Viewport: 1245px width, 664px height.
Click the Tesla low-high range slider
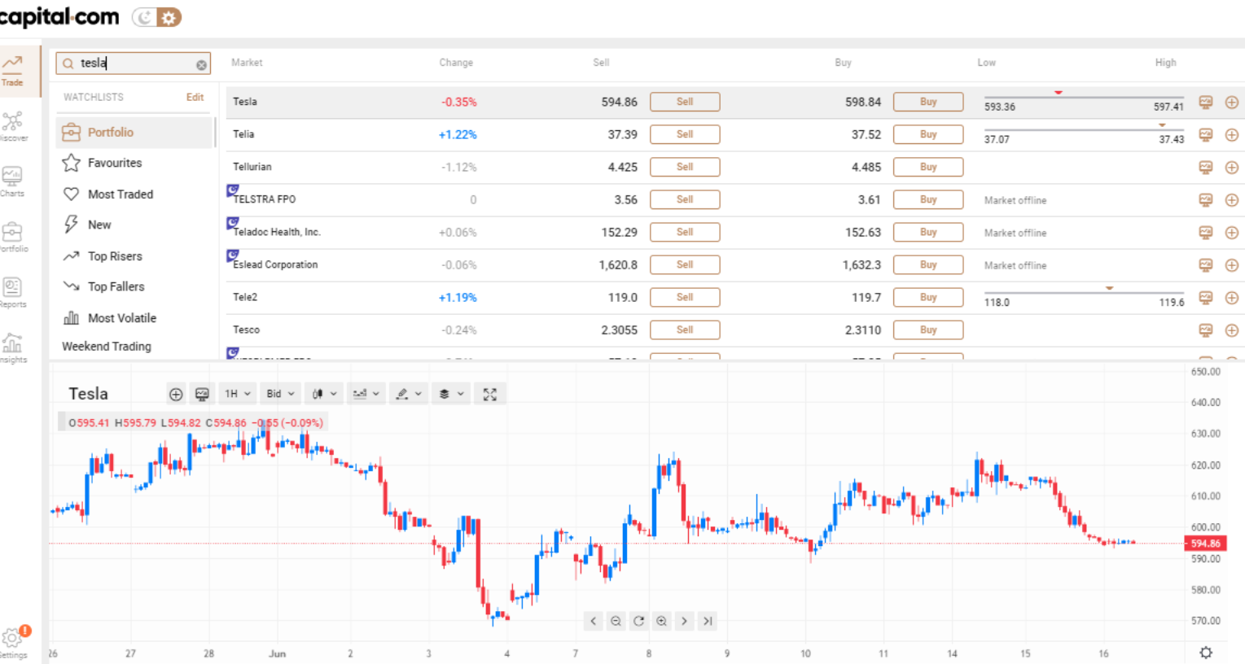(1084, 97)
